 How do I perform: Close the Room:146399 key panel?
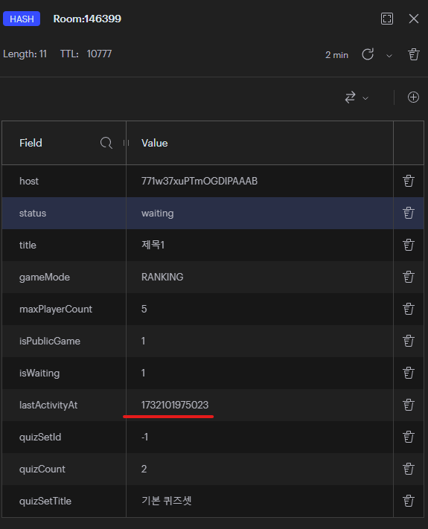(x=414, y=19)
